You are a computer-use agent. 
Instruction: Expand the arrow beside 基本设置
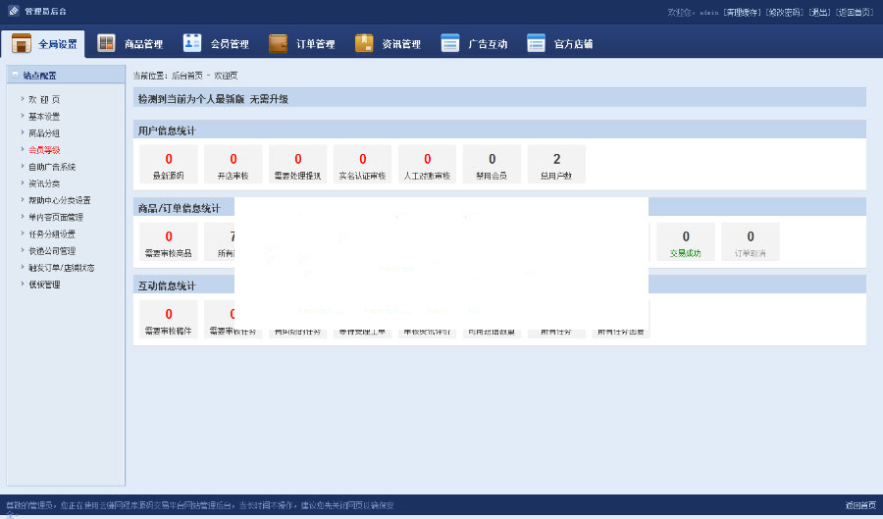click(22, 116)
